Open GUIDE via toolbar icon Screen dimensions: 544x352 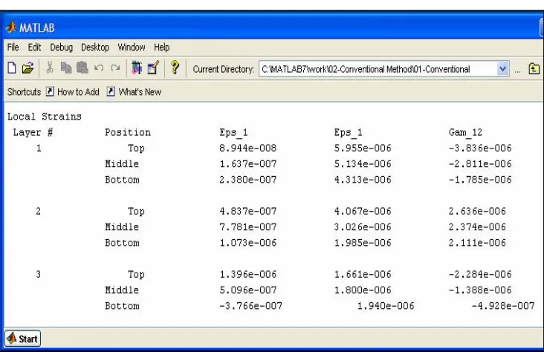(x=153, y=68)
